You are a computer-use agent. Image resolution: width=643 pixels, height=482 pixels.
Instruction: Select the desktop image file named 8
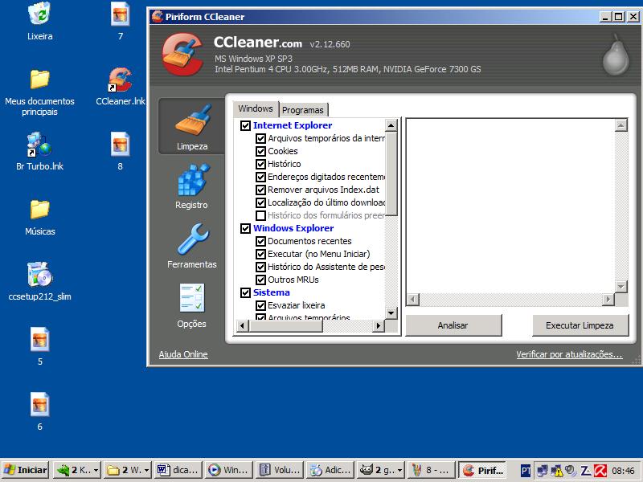(x=120, y=151)
